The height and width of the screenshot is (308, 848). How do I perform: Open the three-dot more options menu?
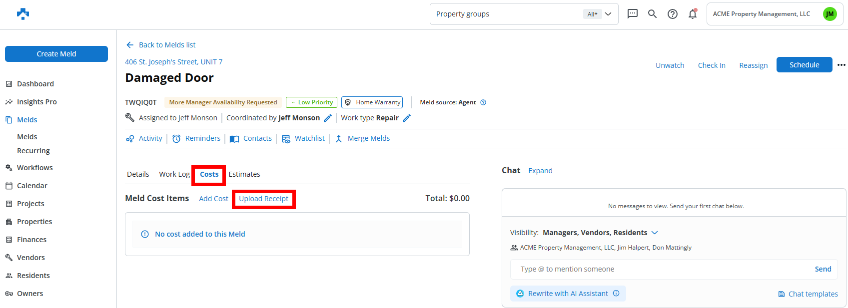coord(842,65)
